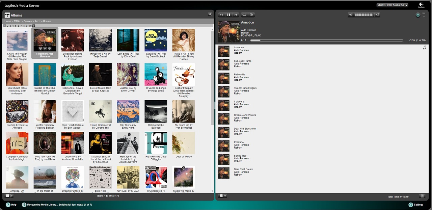Select 'Live at Molde Jazz' album title
The image size is (432, 210).
[100, 89]
